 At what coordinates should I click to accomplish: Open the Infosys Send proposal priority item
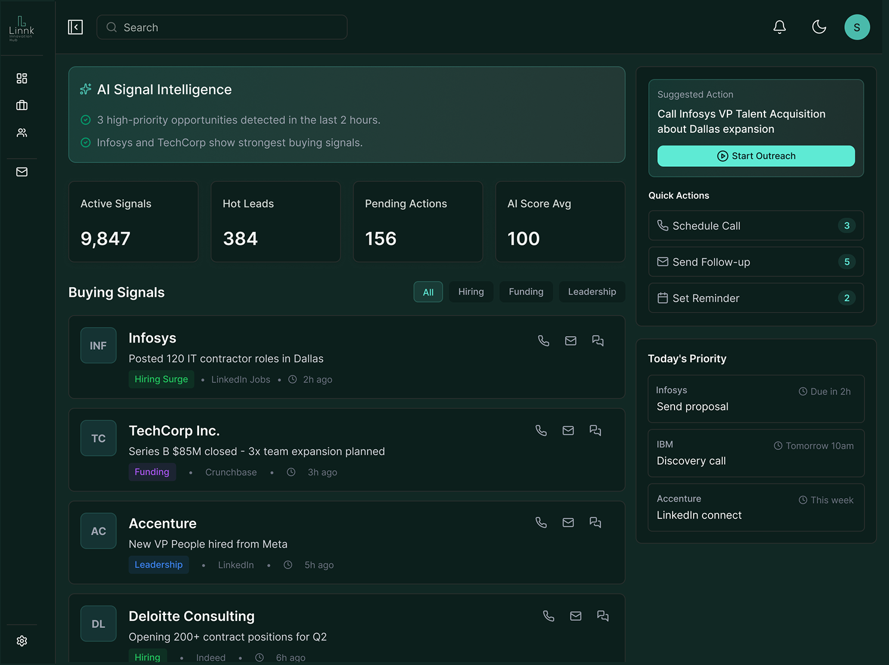pos(756,399)
